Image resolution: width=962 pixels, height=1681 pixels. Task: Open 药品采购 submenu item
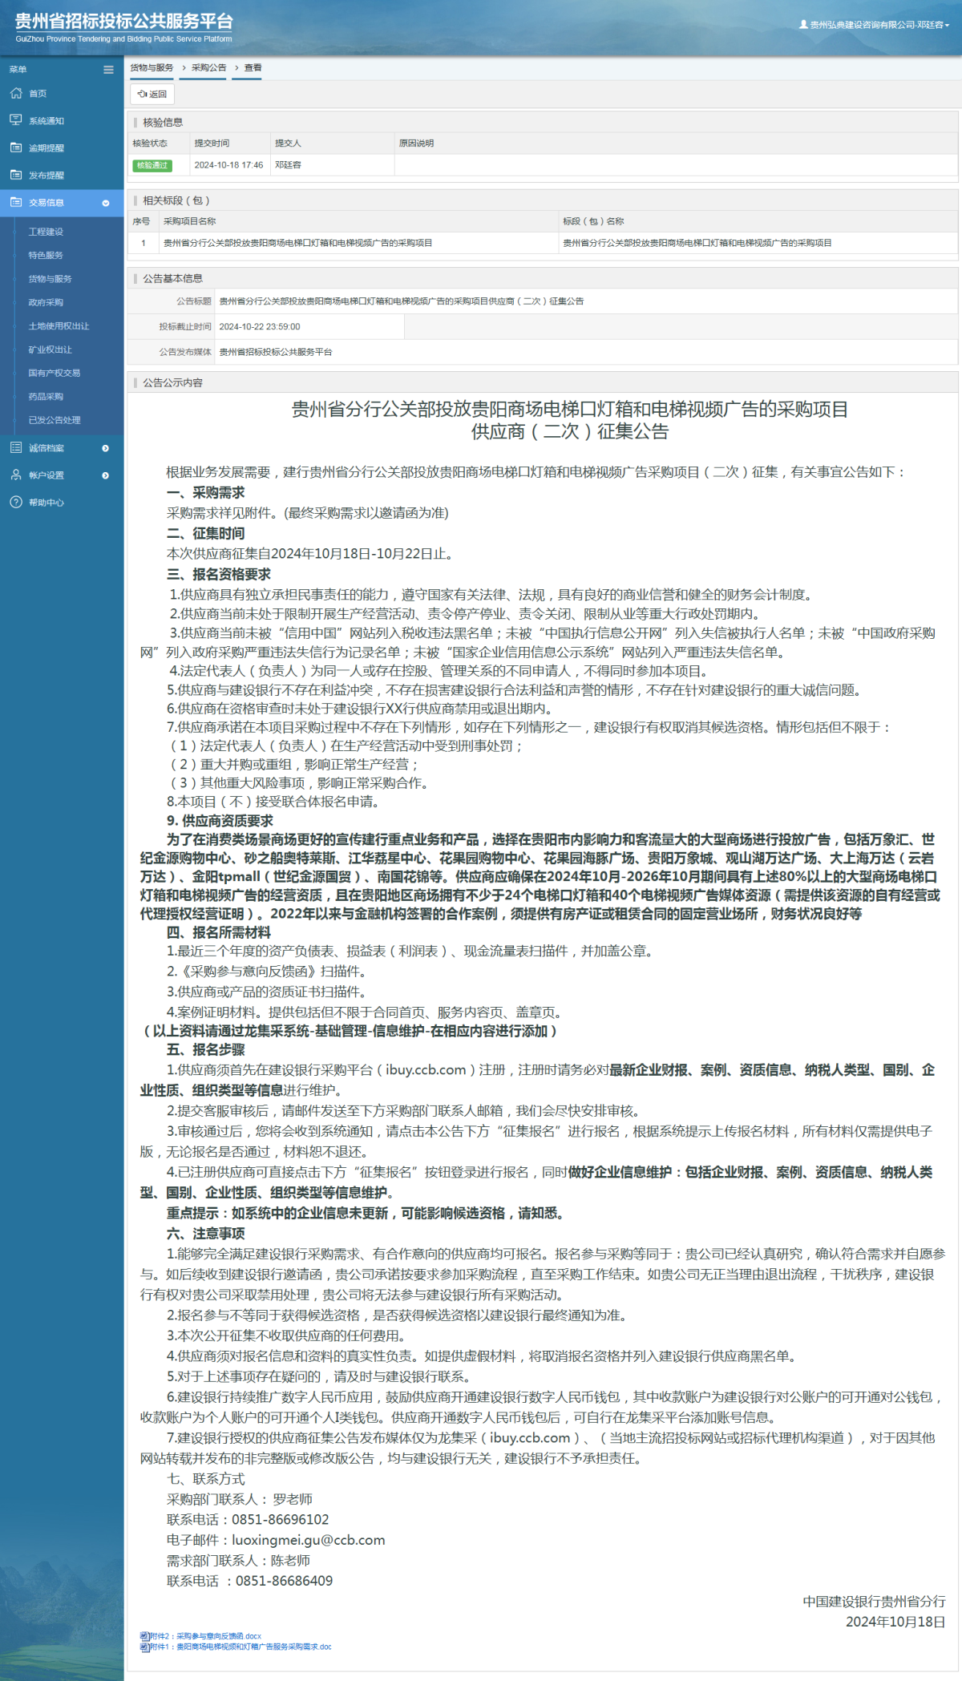pyautogui.click(x=46, y=397)
